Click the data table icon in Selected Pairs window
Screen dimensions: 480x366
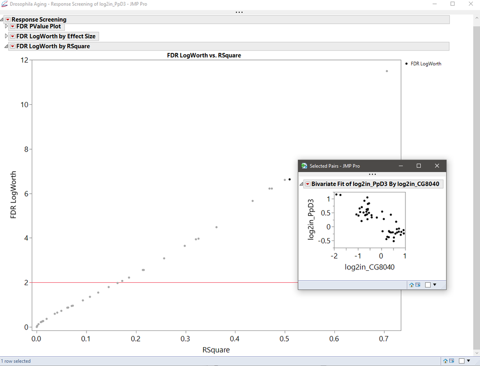click(418, 285)
